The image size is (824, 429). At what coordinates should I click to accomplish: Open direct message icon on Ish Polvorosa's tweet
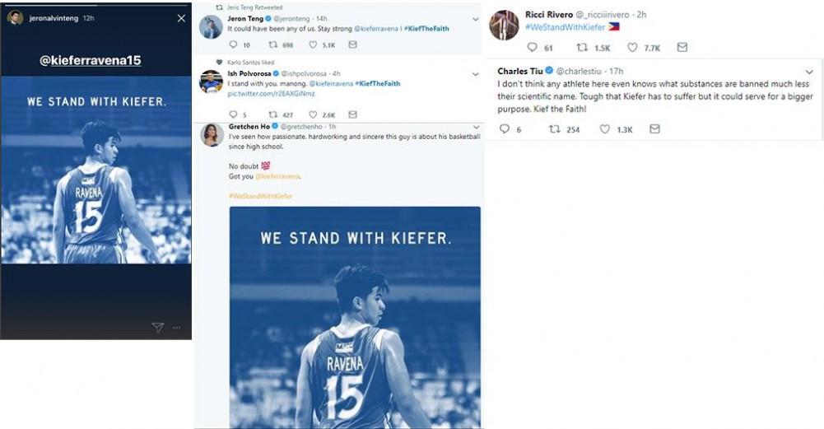click(x=352, y=114)
